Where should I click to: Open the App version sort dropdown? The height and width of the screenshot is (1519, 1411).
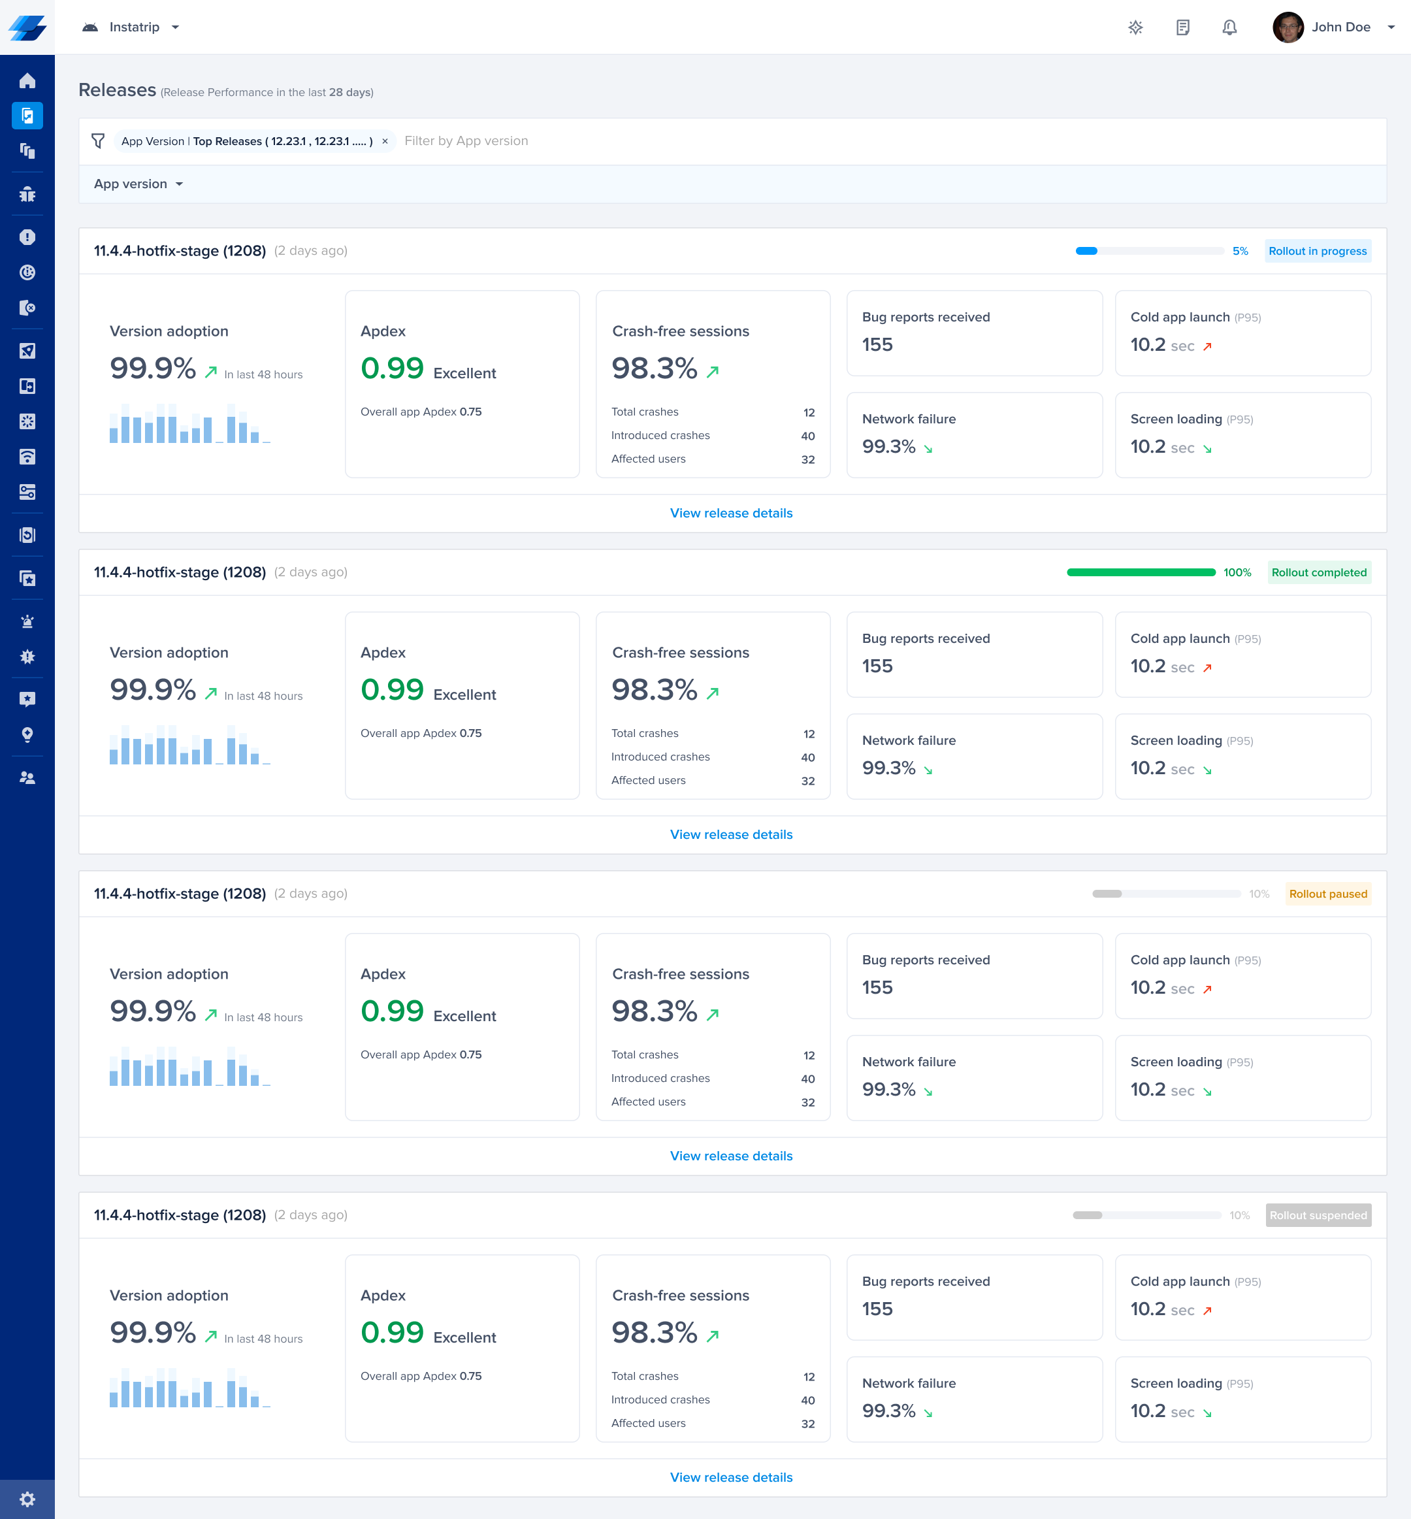[x=138, y=184]
